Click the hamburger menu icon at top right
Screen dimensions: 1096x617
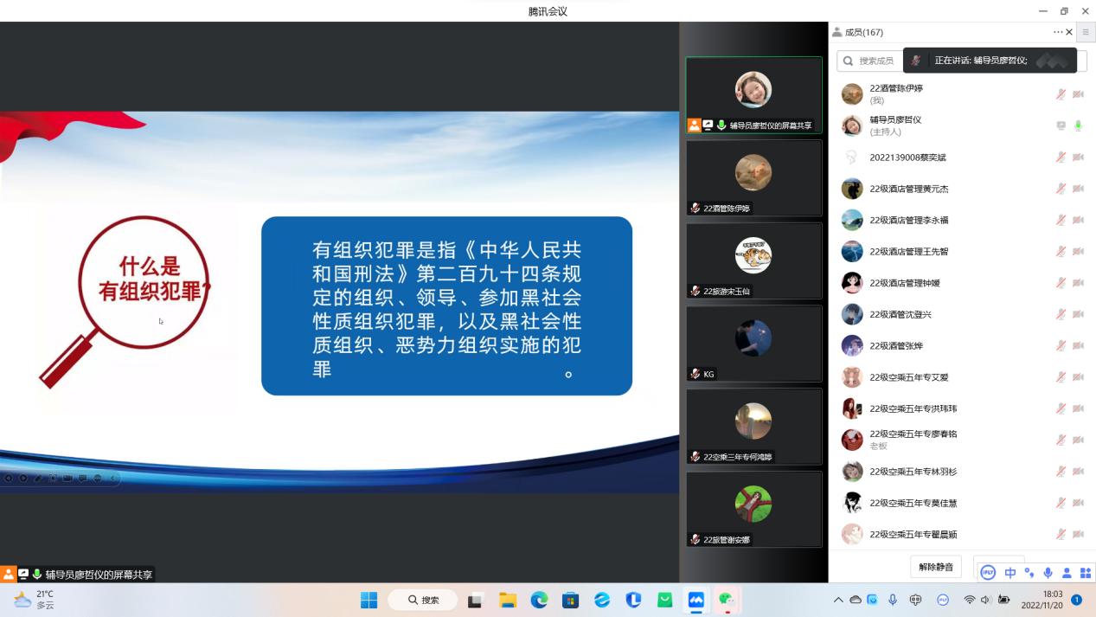[x=1086, y=32]
